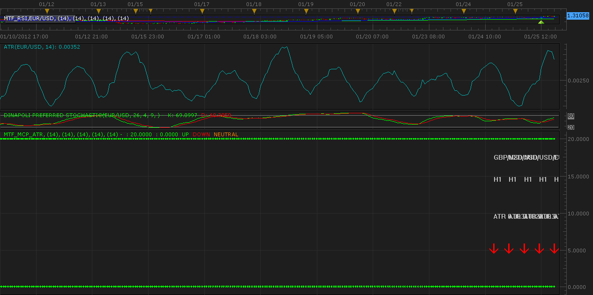
Task: Click the third red down arrow signal
Action: click(x=524, y=249)
